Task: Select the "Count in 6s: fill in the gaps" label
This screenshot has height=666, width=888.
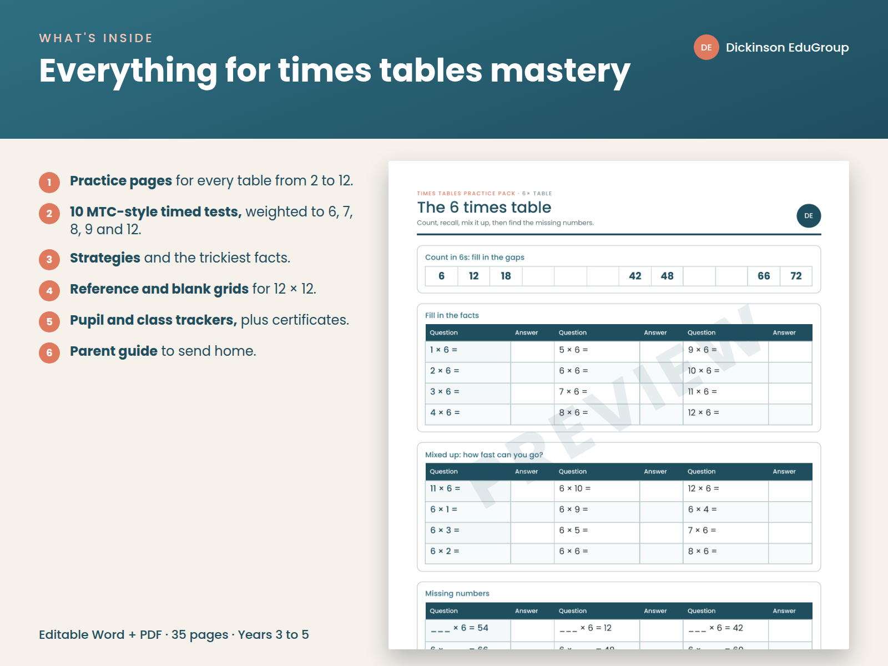Action: coord(475,257)
